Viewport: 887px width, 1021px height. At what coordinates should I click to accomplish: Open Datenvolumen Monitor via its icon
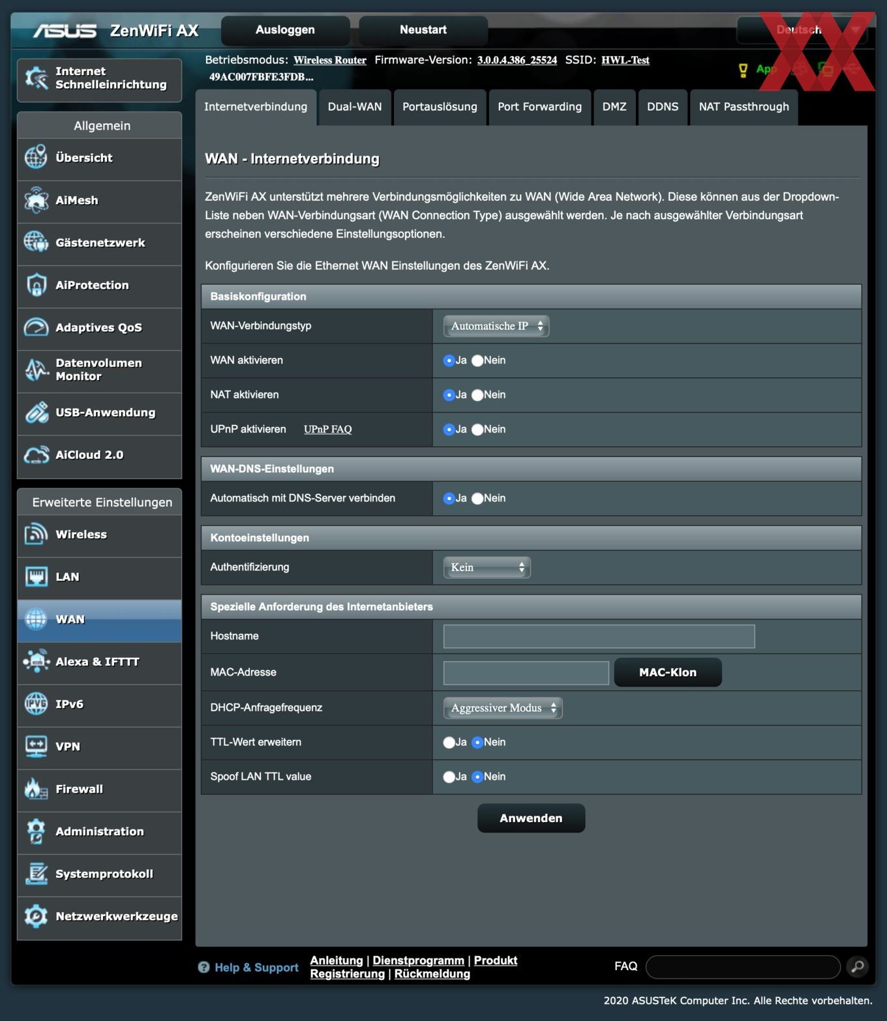pos(37,370)
